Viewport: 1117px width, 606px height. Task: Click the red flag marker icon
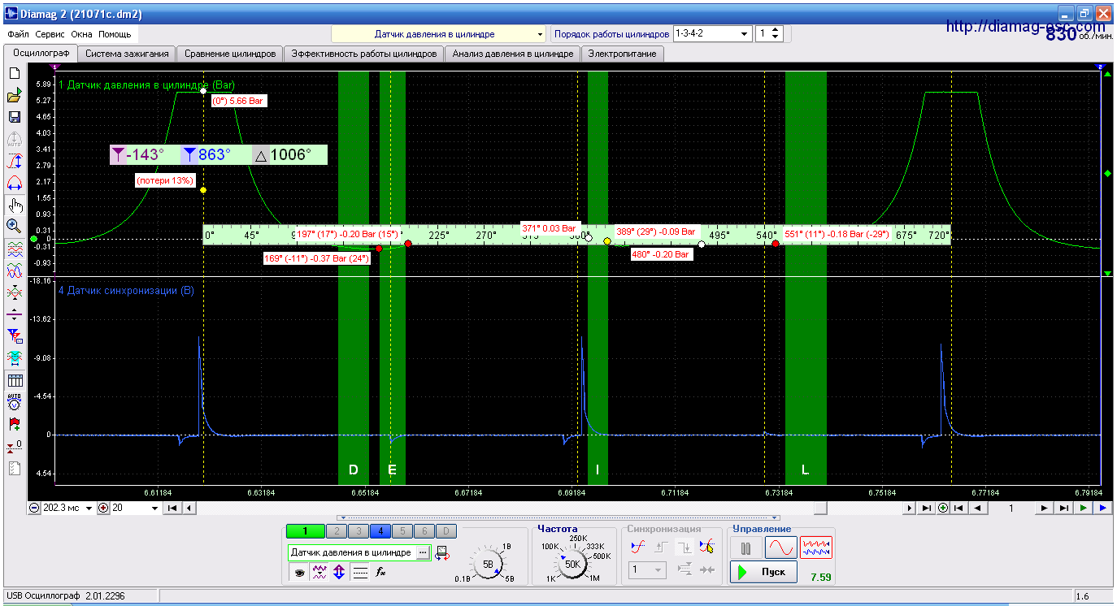click(x=14, y=424)
